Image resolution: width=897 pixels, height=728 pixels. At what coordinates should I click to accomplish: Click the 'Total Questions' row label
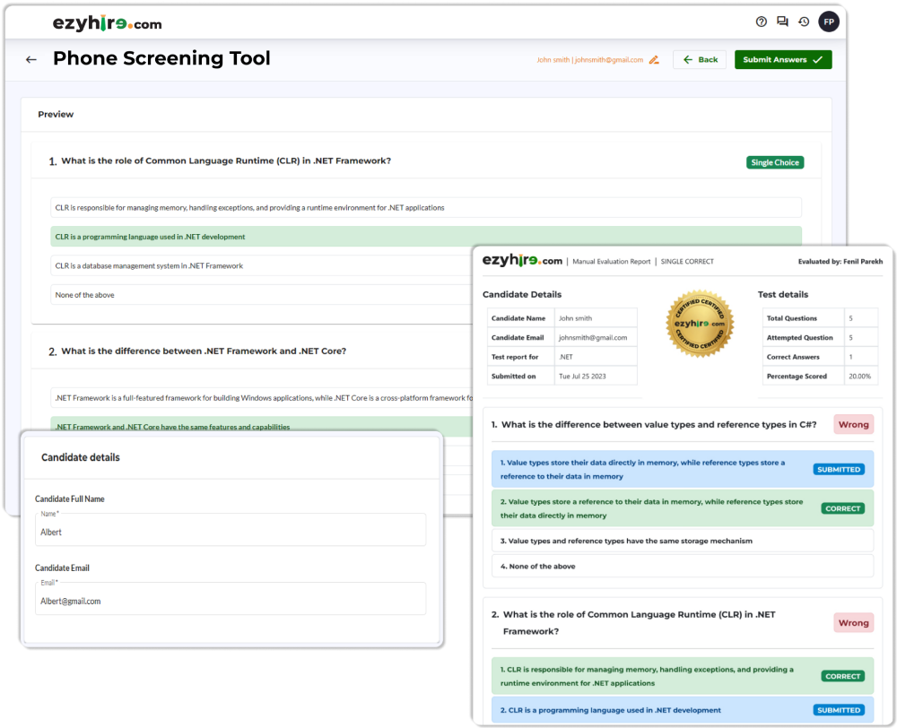point(792,318)
